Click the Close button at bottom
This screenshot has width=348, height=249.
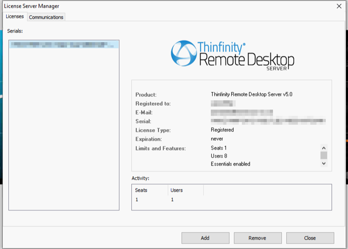310,238
